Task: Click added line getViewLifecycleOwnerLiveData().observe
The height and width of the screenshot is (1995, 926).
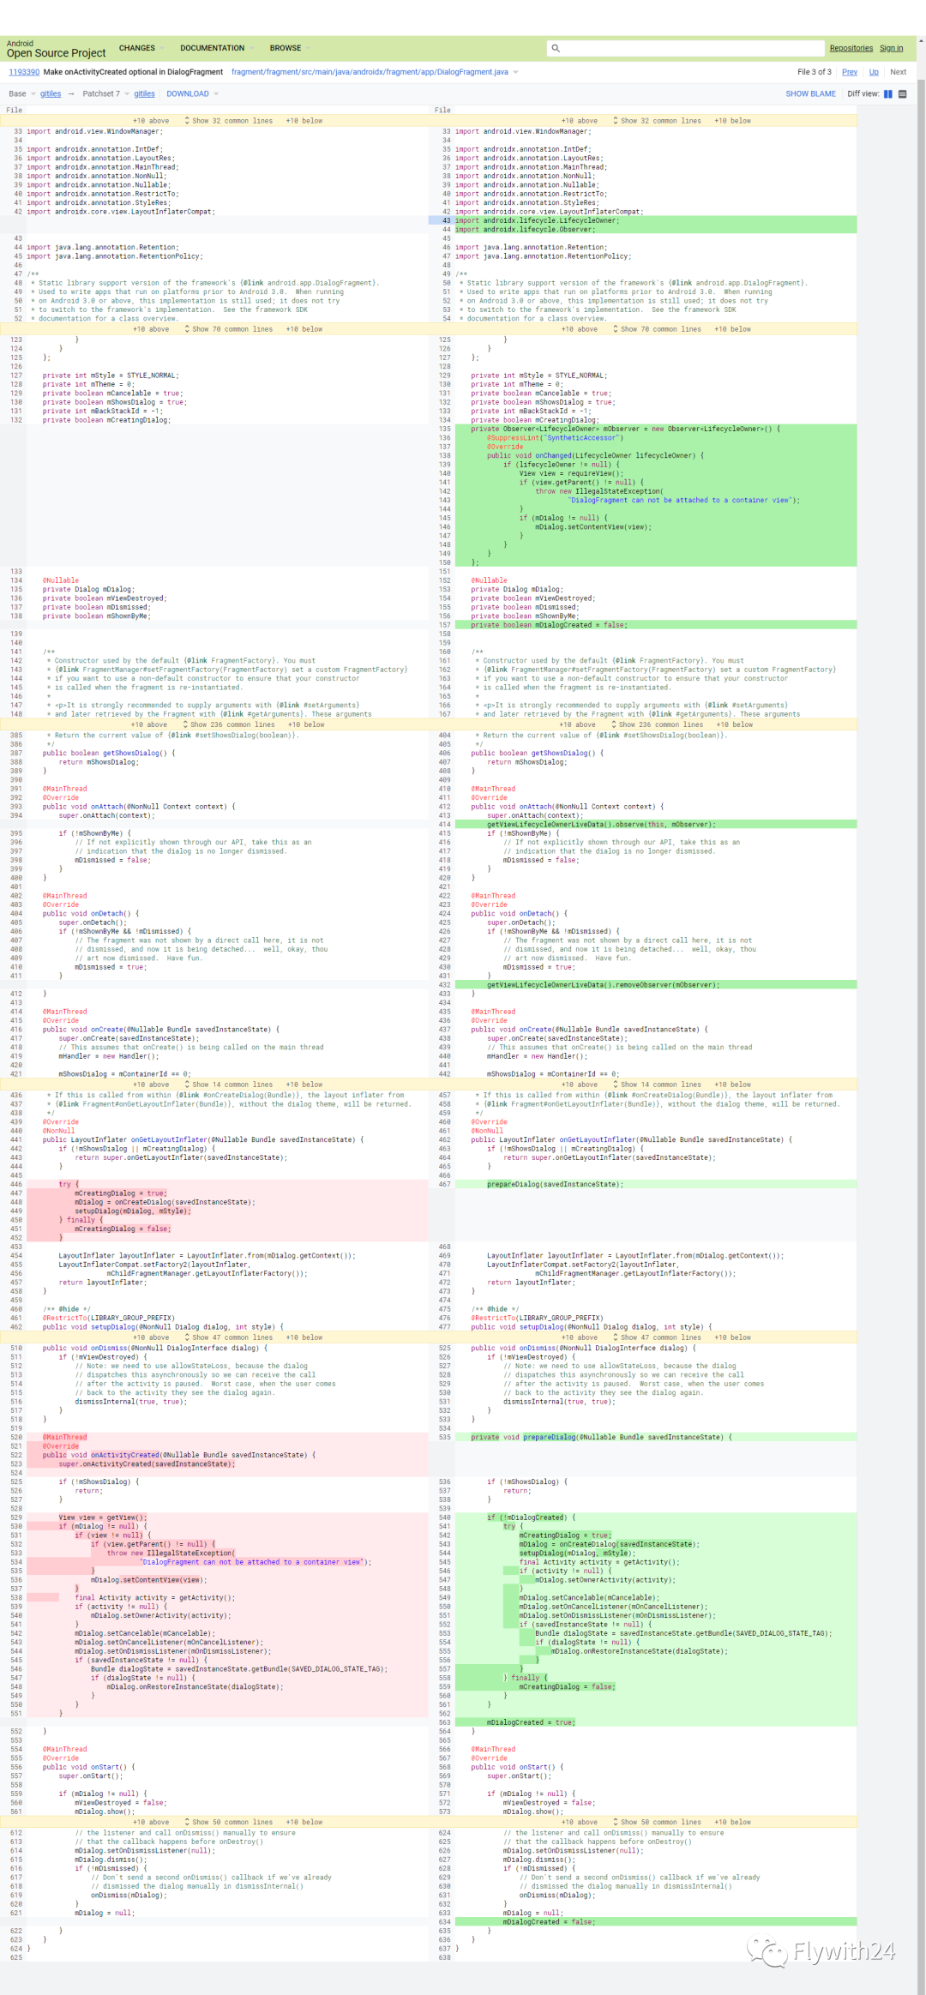Action: [655, 824]
